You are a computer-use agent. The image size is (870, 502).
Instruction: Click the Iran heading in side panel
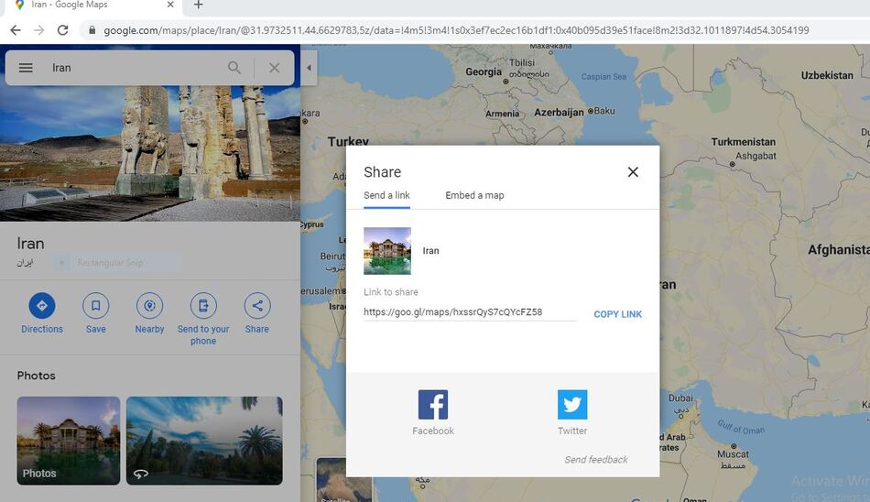pyautogui.click(x=30, y=244)
